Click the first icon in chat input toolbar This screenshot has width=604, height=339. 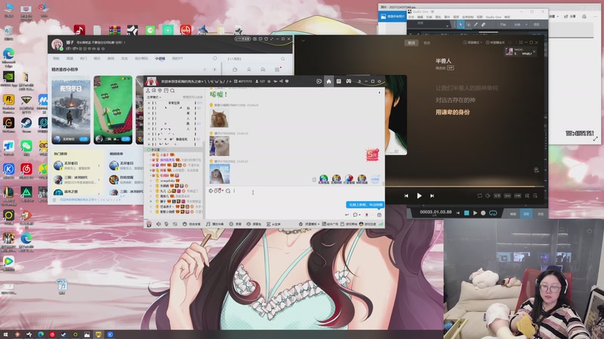[211, 191]
